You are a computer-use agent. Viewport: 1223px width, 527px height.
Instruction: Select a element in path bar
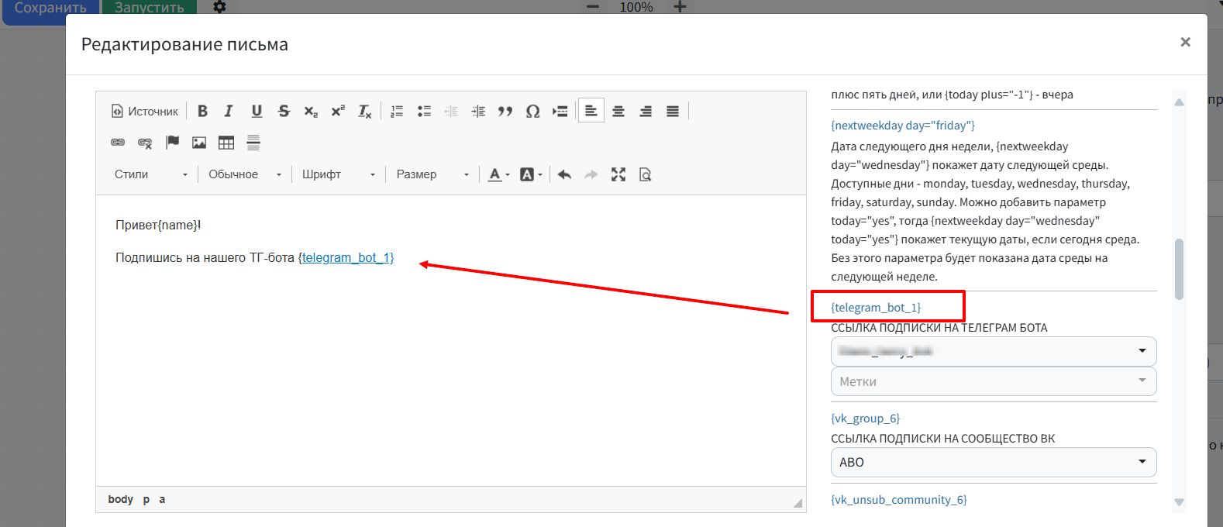pos(162,499)
